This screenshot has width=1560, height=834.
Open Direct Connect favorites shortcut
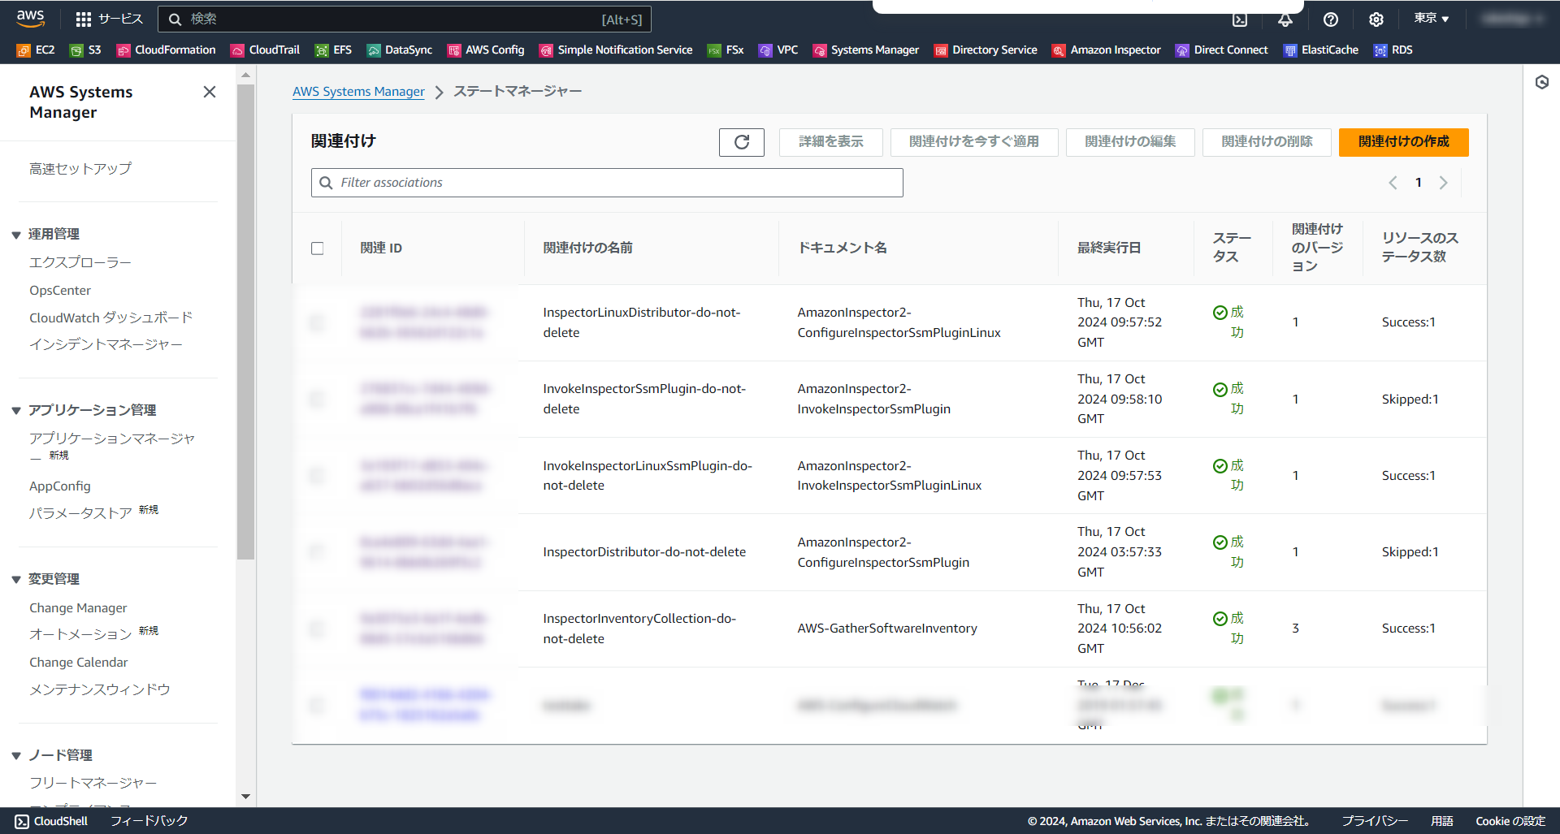[1222, 50]
